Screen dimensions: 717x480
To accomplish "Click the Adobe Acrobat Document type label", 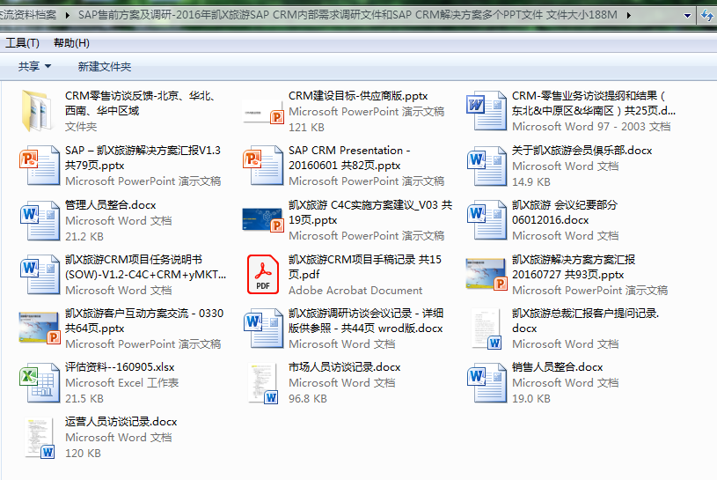I will [x=355, y=290].
